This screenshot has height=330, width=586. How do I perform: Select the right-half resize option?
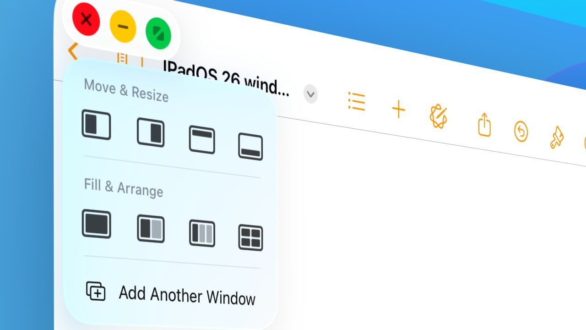click(151, 133)
